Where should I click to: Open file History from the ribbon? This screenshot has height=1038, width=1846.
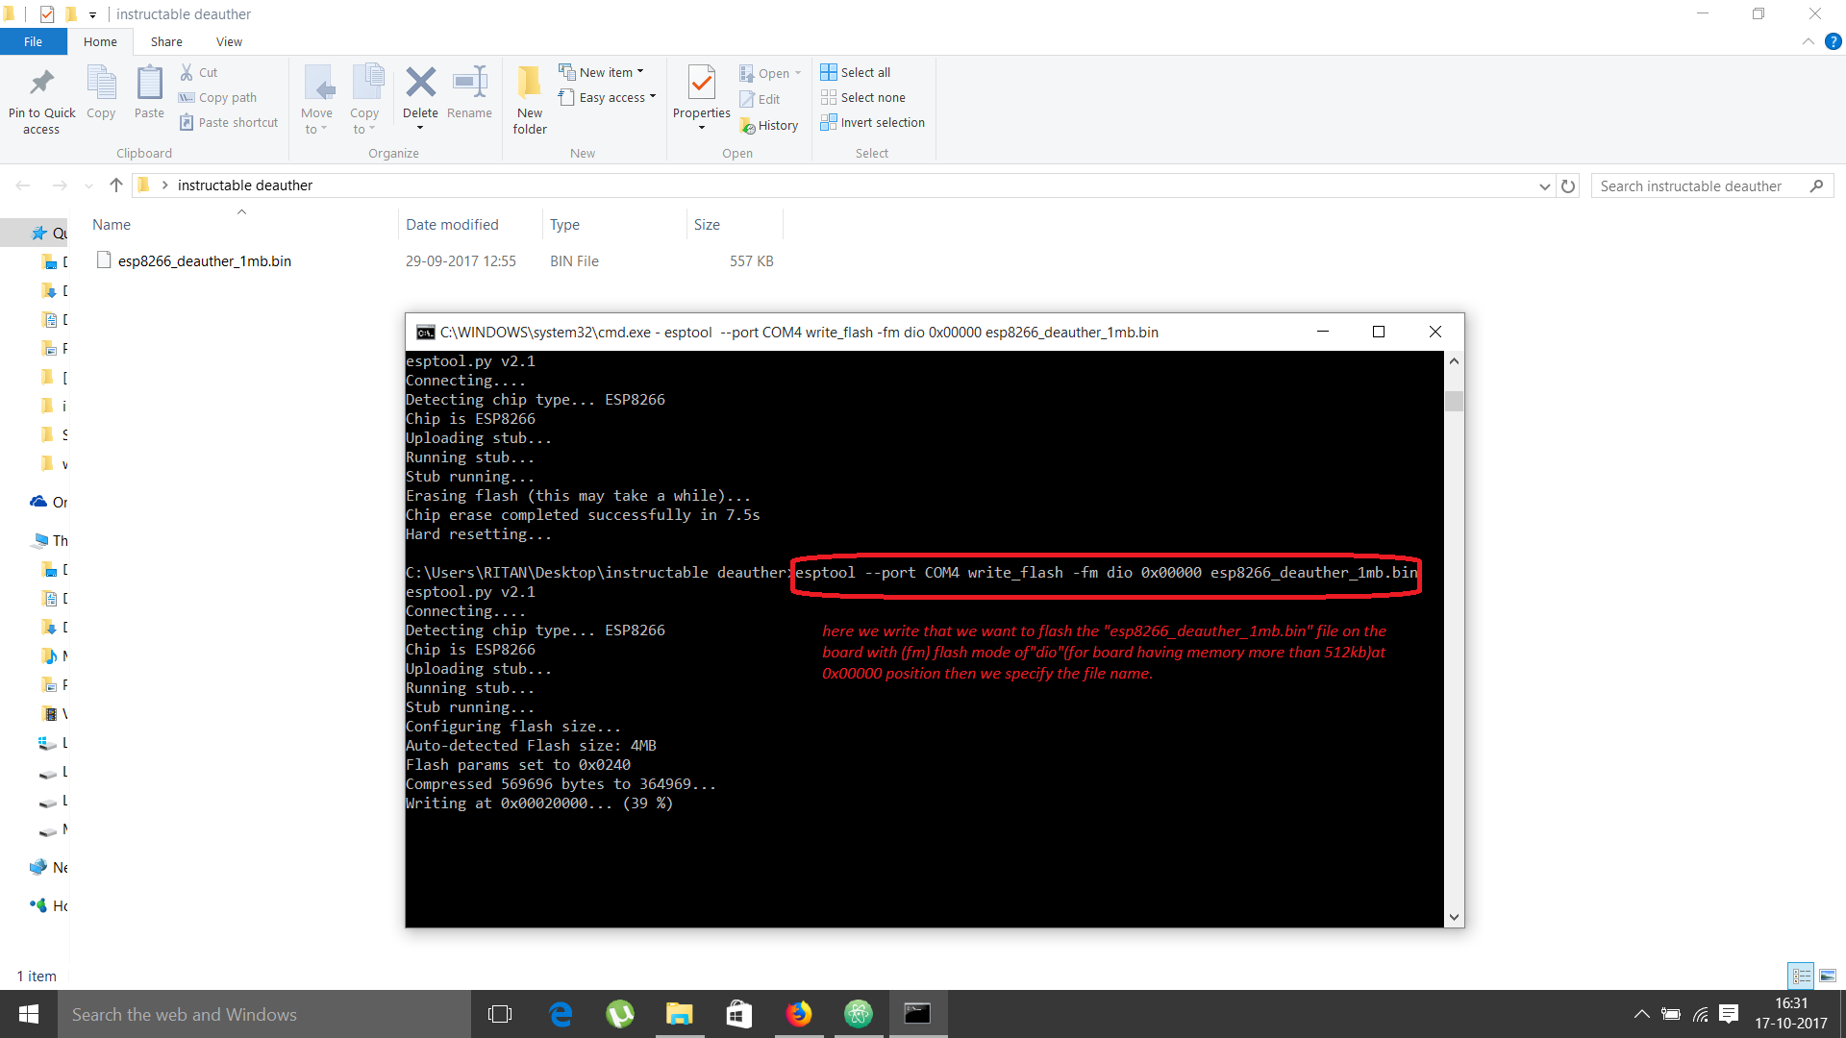tap(770, 125)
